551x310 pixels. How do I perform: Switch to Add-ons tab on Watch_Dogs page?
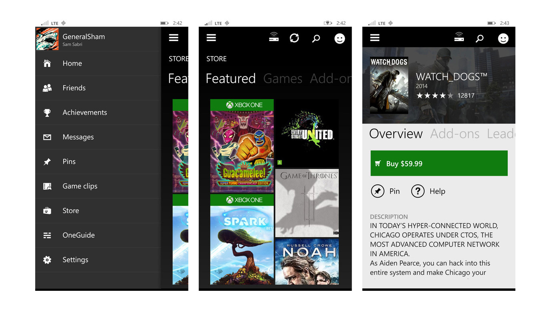click(x=455, y=134)
